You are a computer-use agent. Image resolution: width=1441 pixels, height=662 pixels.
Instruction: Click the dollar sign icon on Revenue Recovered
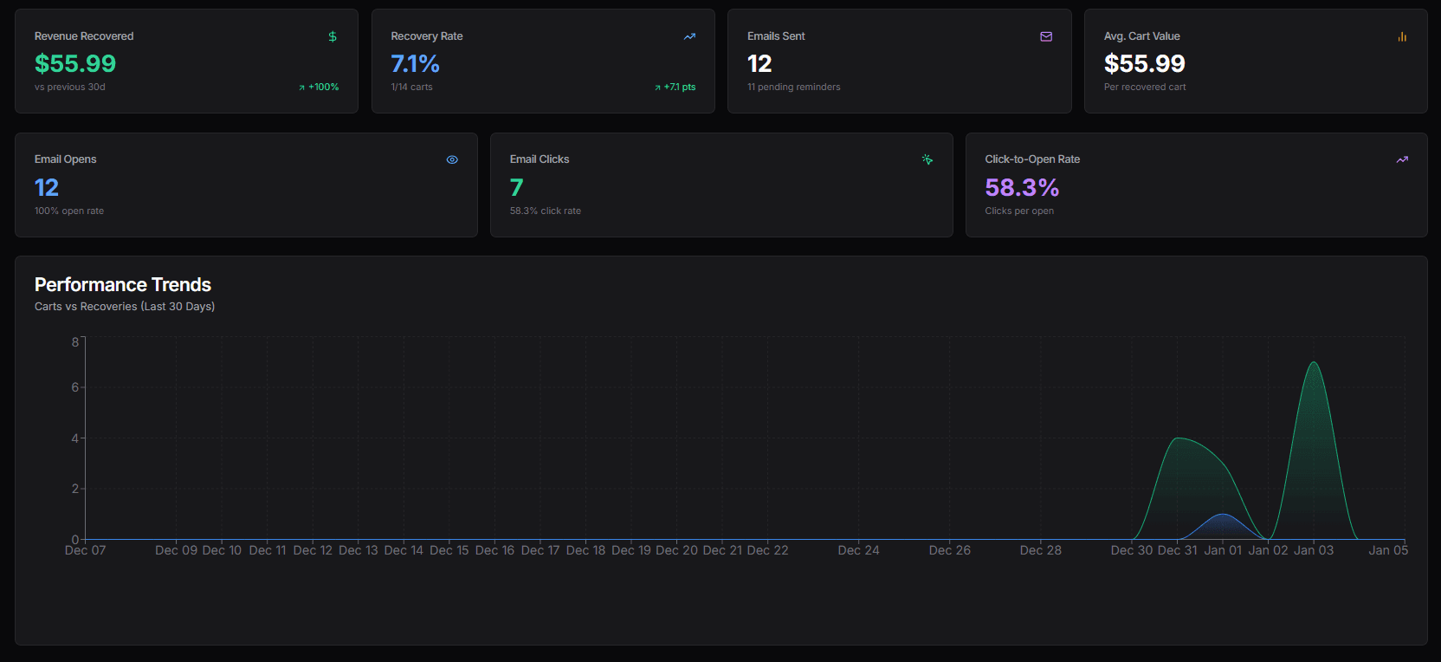[x=333, y=36]
